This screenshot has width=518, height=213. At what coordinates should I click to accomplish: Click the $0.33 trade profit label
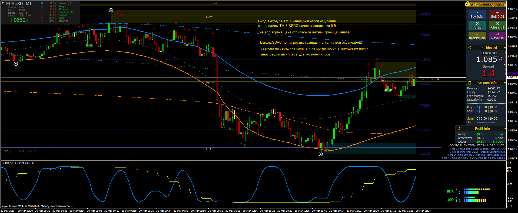coord(89,45)
